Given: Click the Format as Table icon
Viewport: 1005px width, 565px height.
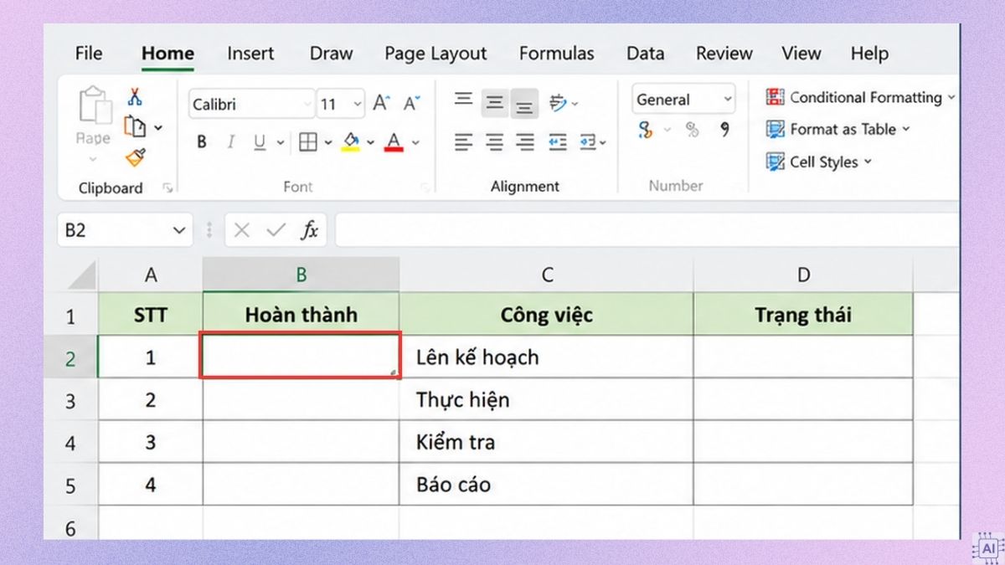Looking at the screenshot, I should 775,129.
